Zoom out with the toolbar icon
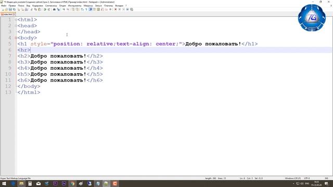The image size is (333, 187). (x=68, y=9)
